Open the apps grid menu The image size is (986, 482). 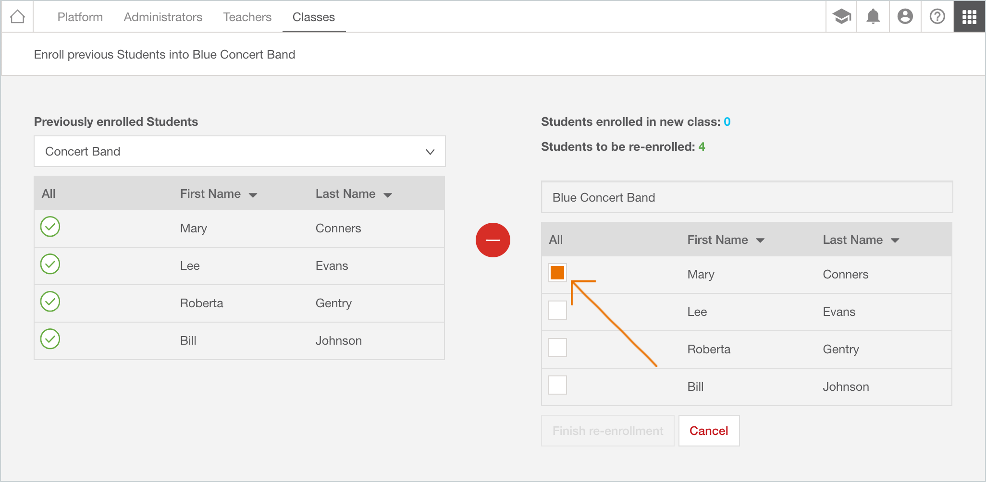[970, 17]
